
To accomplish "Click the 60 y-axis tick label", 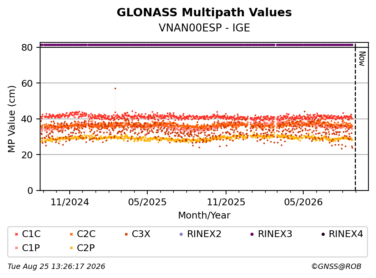I will click(27, 83).
